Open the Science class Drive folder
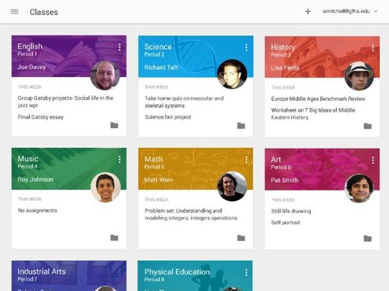The width and height of the screenshot is (389, 291). pos(241,125)
